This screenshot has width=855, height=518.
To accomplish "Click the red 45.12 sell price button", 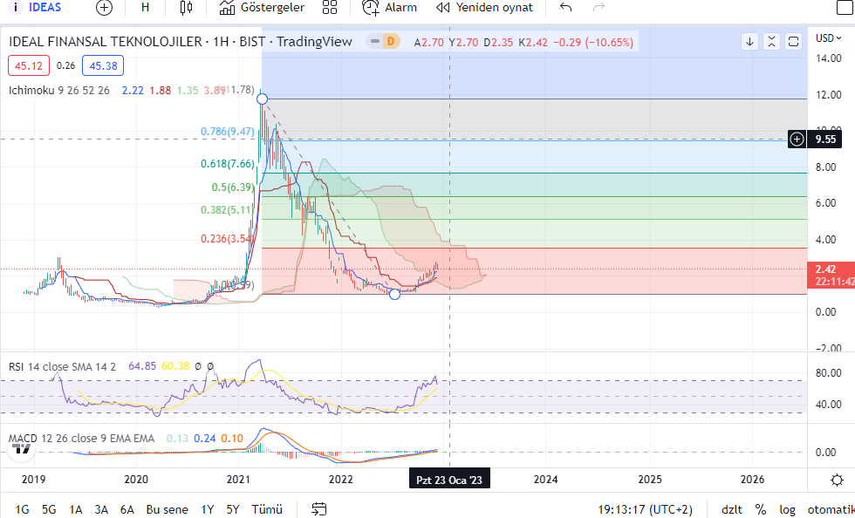I will pyautogui.click(x=28, y=66).
